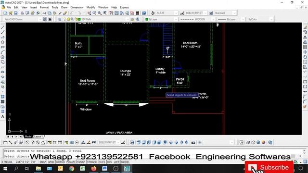Open Google Chrome from taskbar
The height and width of the screenshot is (173, 308).
[72, 169]
